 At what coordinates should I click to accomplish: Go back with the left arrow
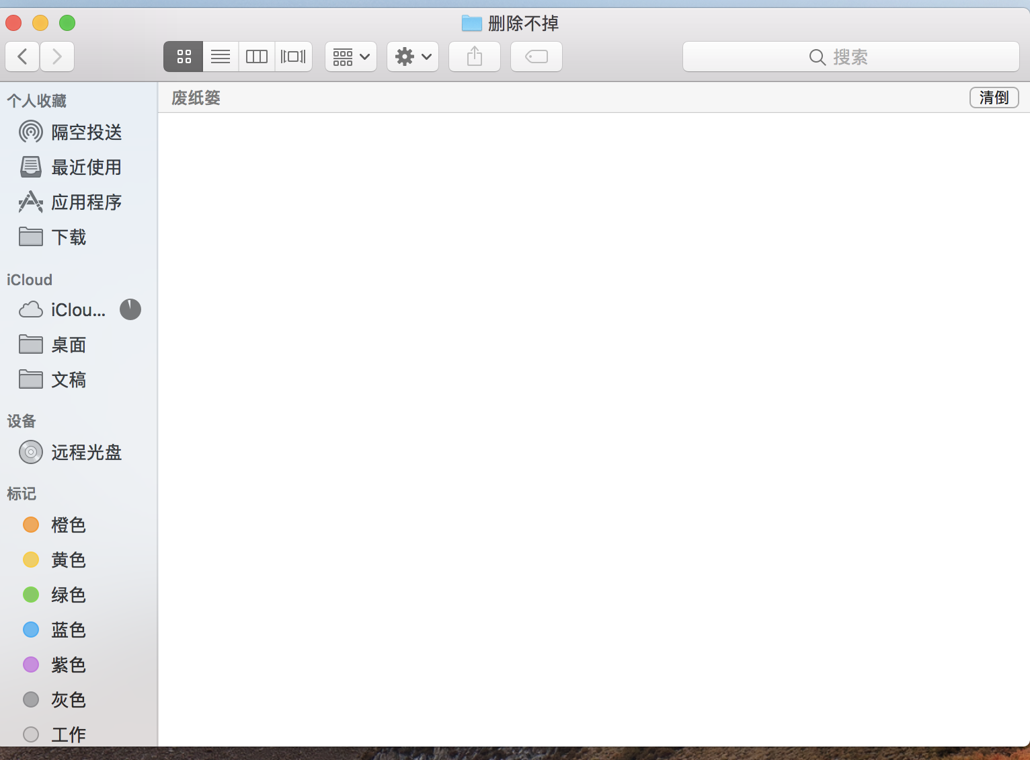pos(22,56)
